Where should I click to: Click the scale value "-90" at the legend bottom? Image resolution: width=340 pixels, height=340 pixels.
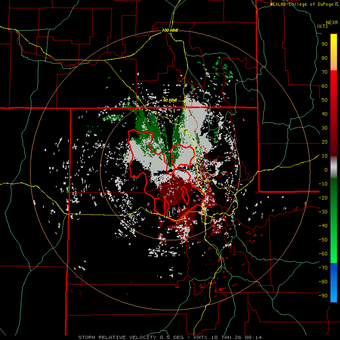point(323,296)
